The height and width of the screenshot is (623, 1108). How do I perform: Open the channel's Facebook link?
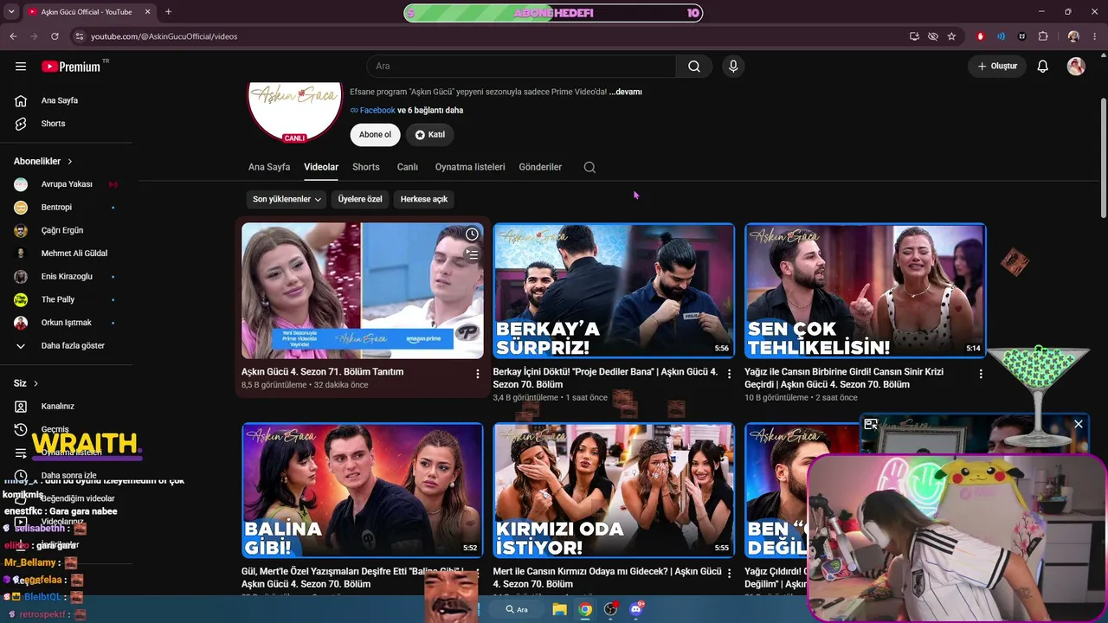pyautogui.click(x=377, y=111)
